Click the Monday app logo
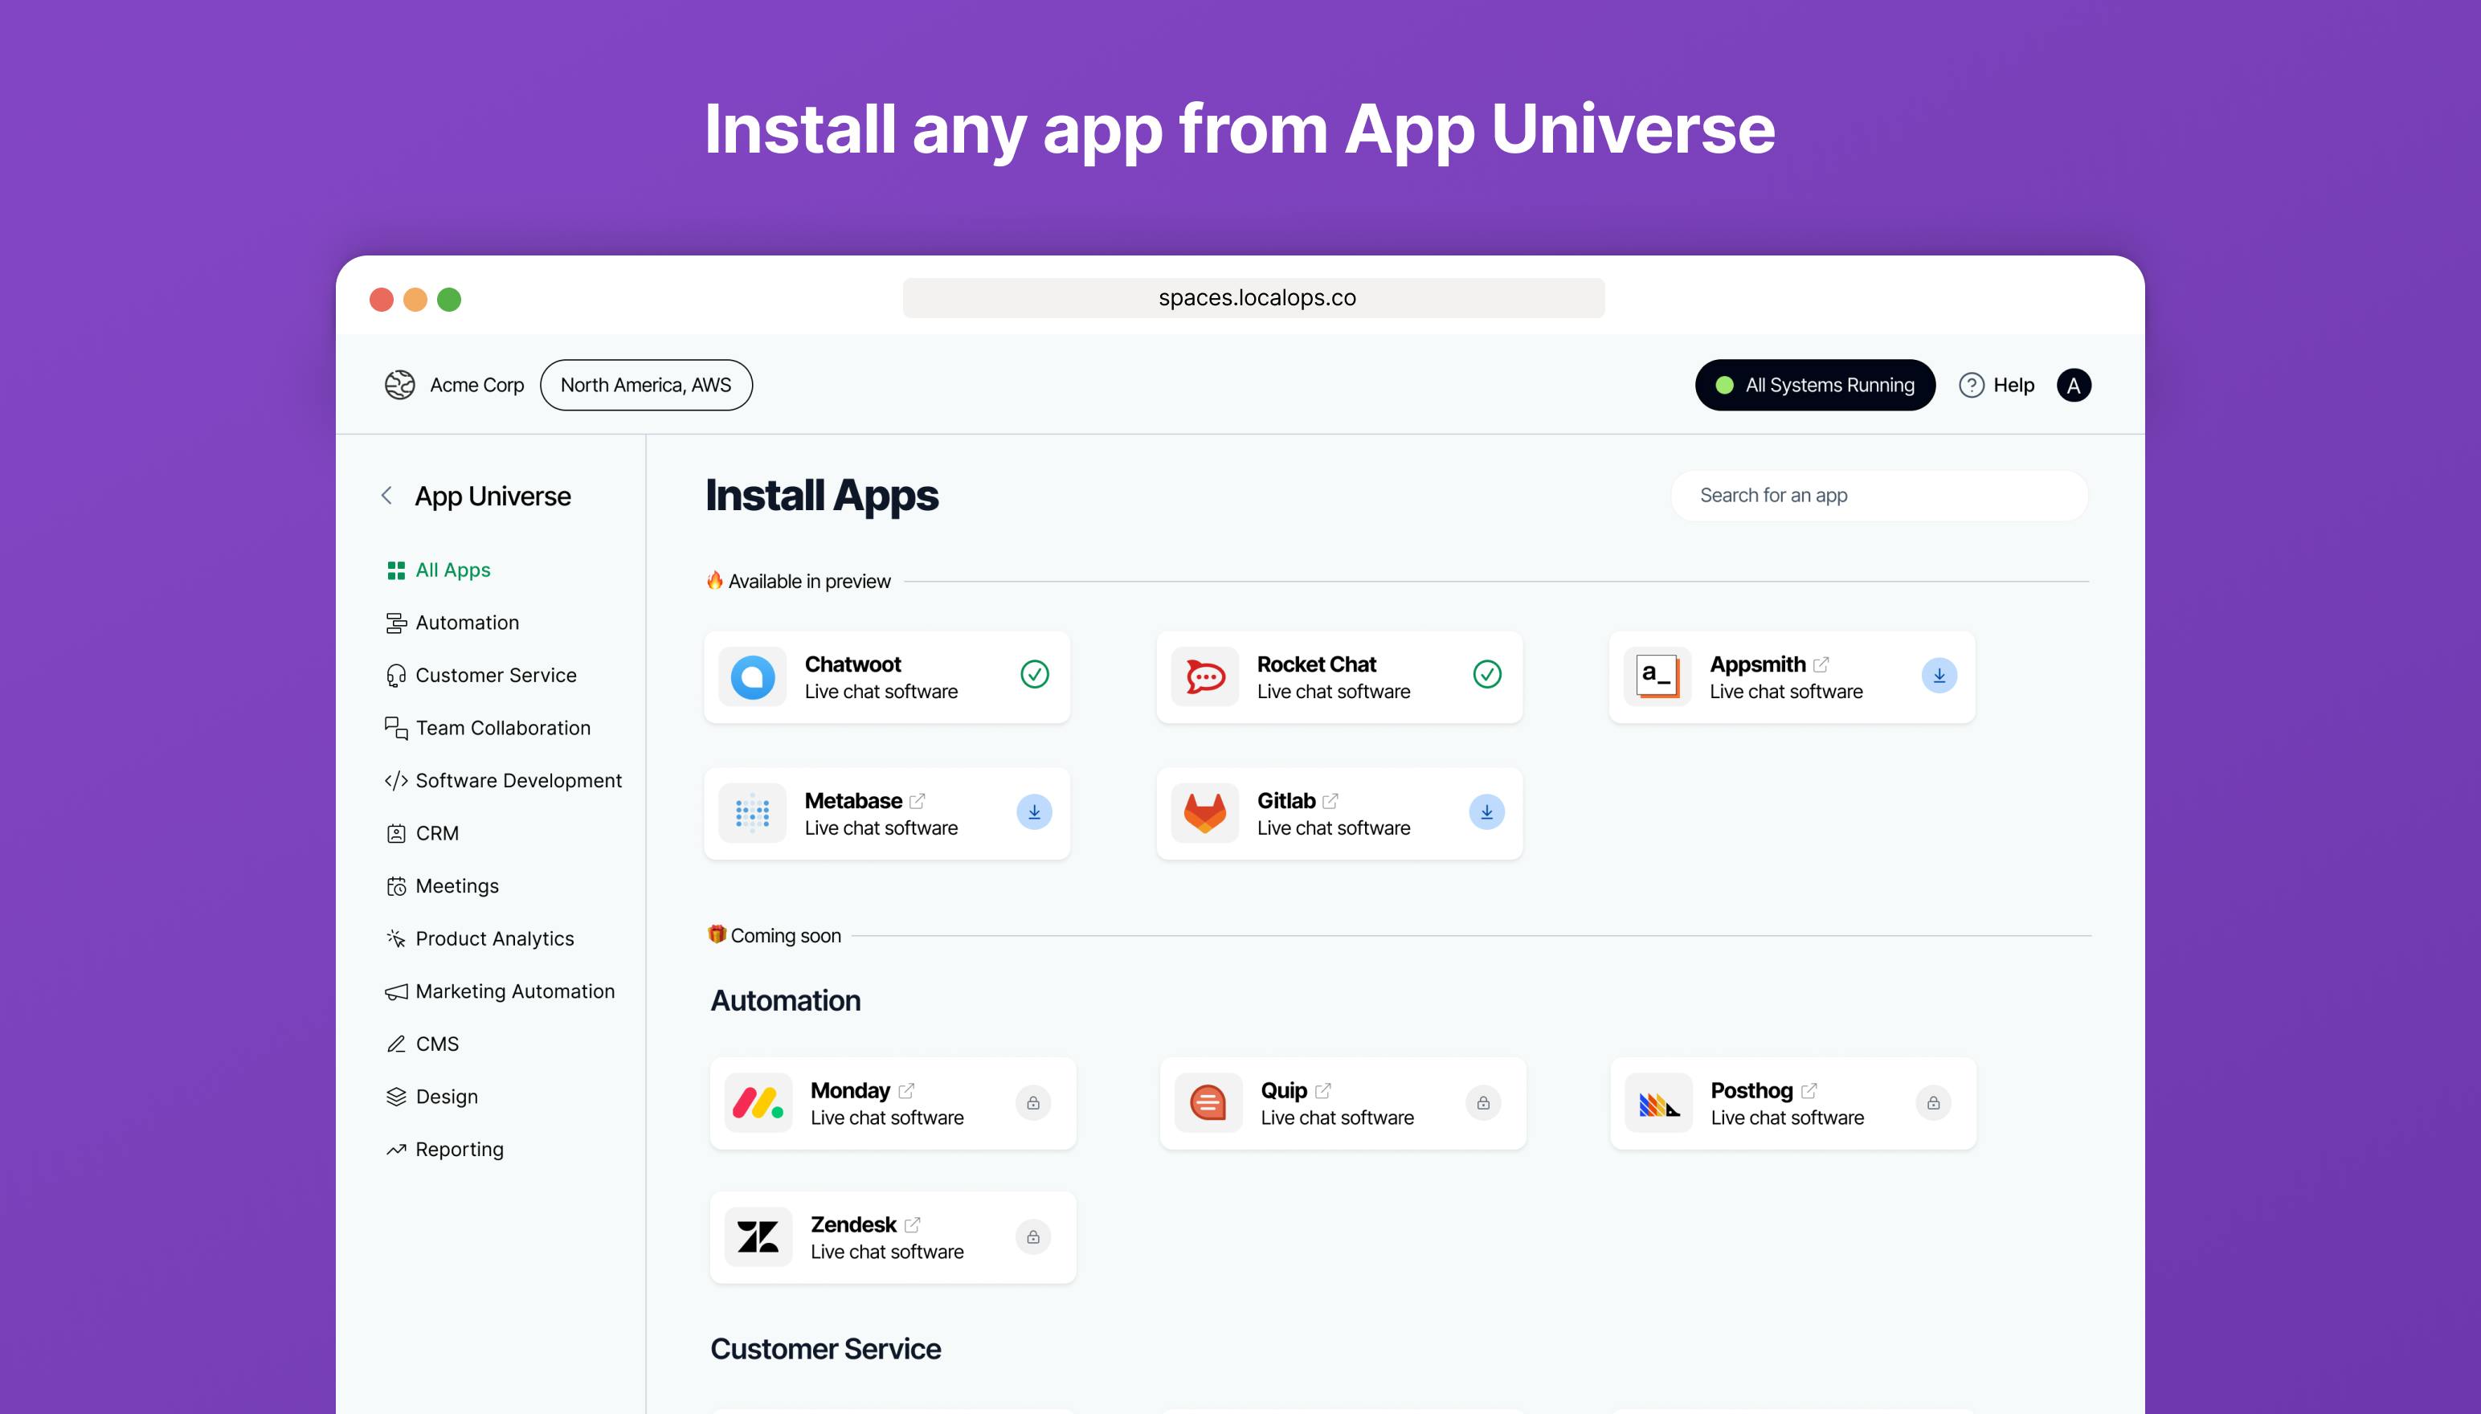2481x1414 pixels. 758,1103
